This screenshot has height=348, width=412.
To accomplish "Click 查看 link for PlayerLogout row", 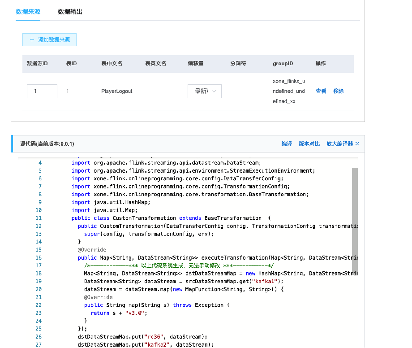I will click(321, 91).
